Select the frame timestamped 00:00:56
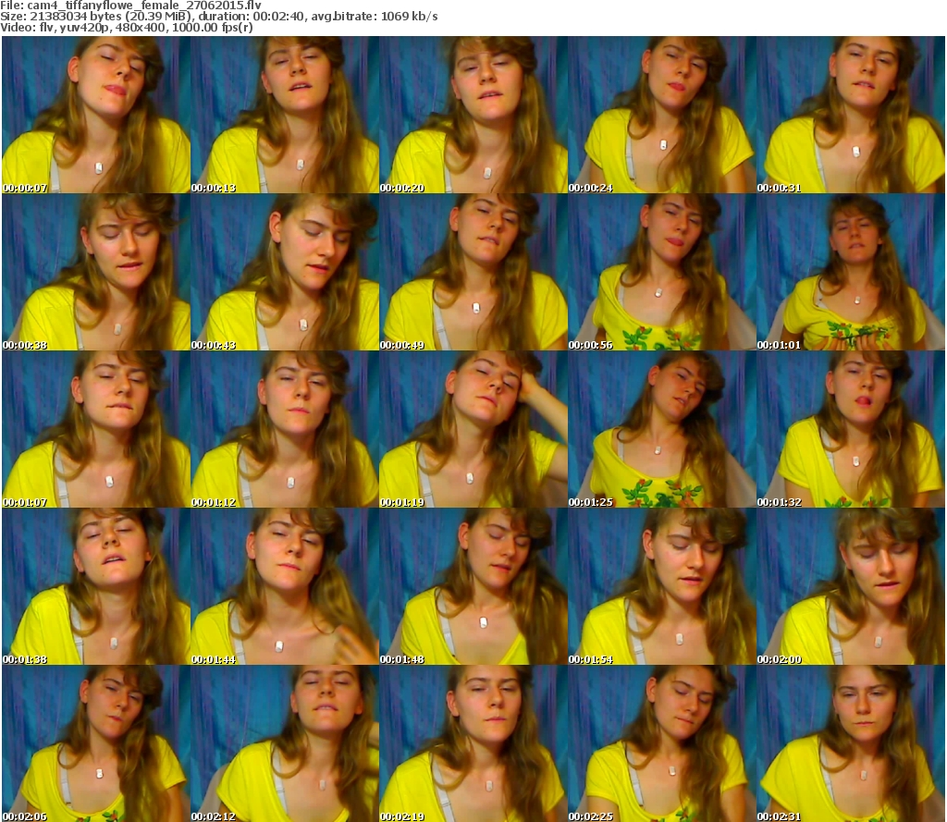 pos(662,272)
